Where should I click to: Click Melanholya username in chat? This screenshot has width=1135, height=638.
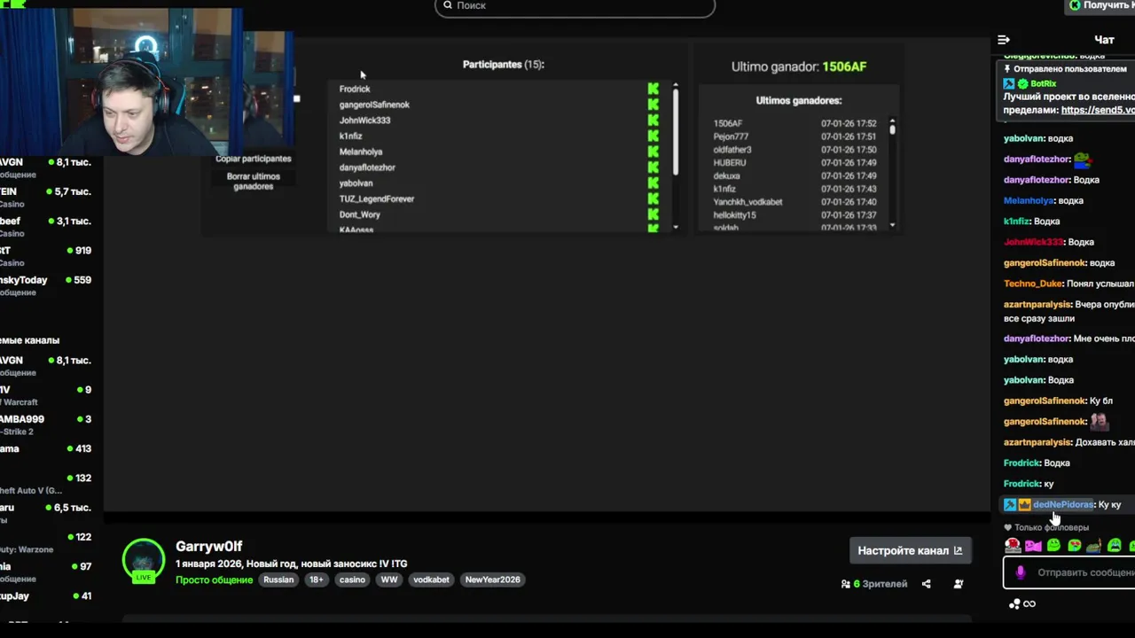click(x=1029, y=201)
